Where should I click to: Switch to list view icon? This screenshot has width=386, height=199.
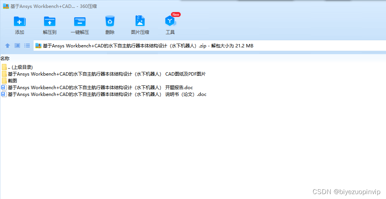point(27,46)
